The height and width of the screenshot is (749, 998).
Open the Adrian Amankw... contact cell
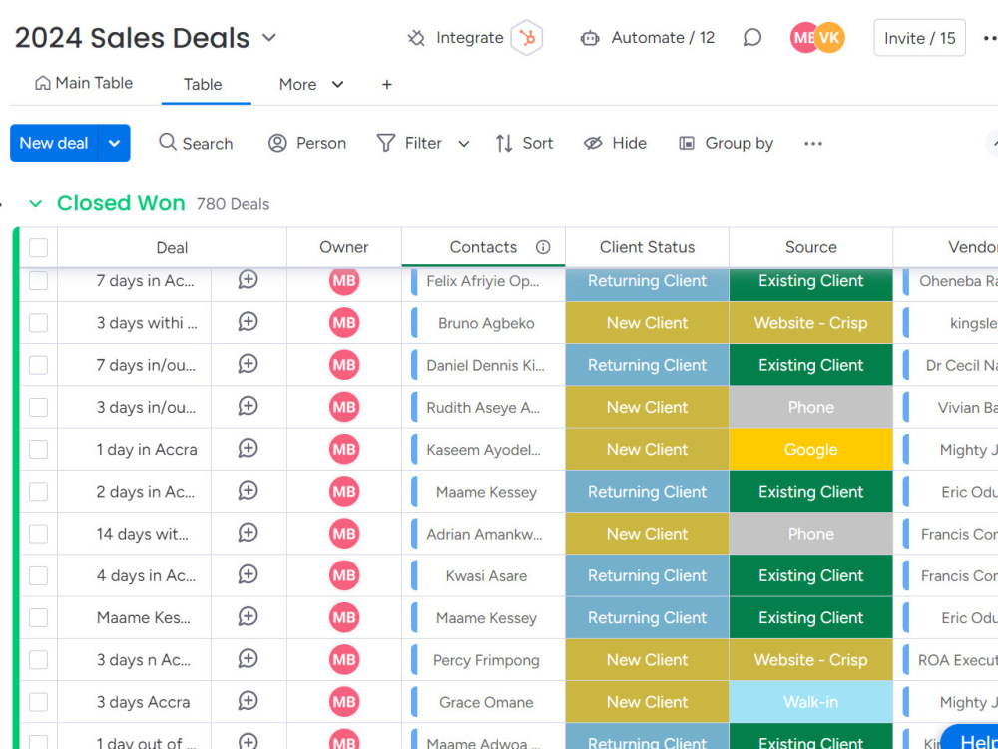(x=484, y=534)
